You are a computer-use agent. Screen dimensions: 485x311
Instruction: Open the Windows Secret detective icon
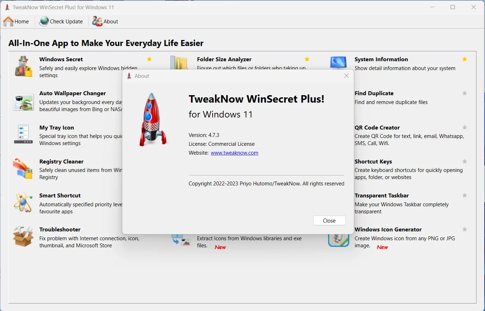click(x=23, y=66)
